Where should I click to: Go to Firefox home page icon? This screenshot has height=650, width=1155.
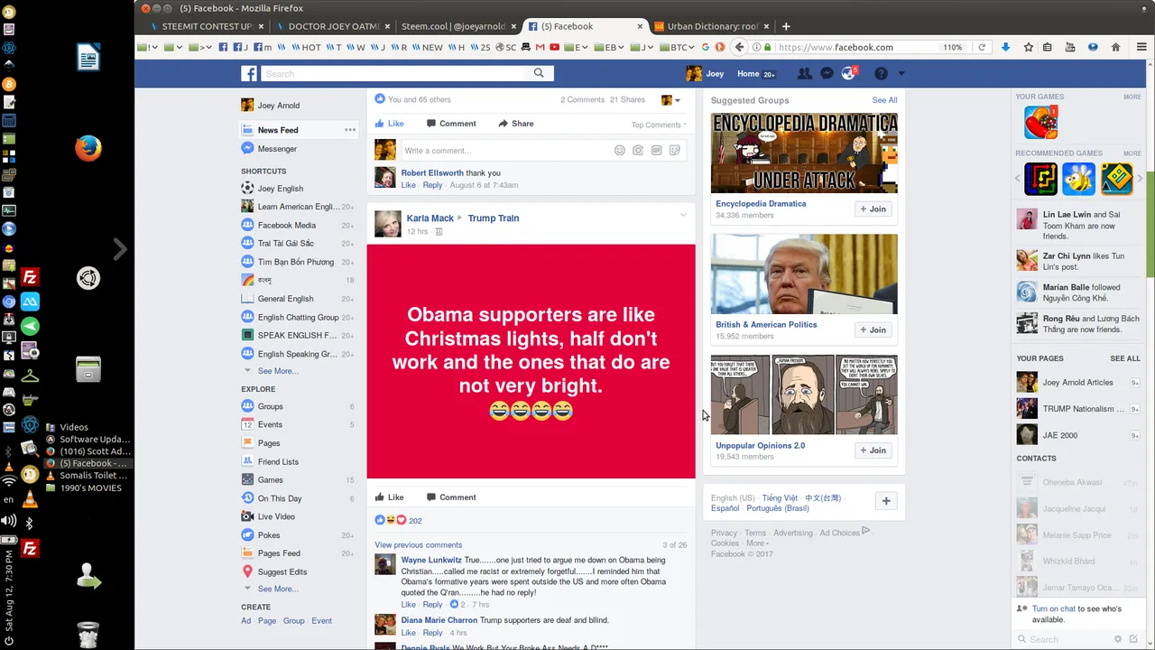tap(1115, 47)
